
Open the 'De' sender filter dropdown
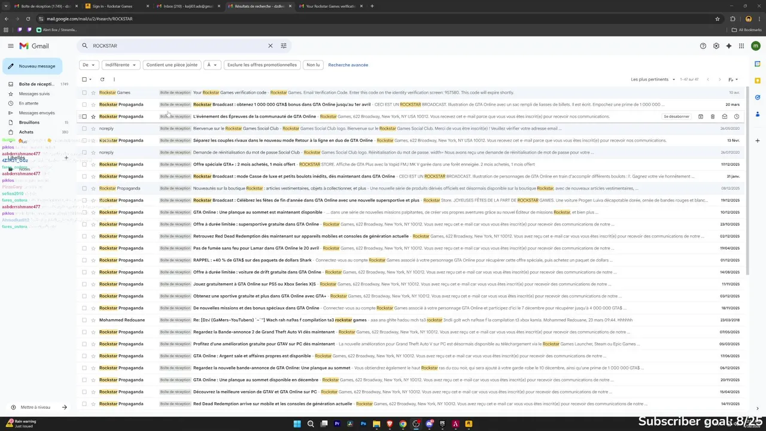pyautogui.click(x=89, y=65)
